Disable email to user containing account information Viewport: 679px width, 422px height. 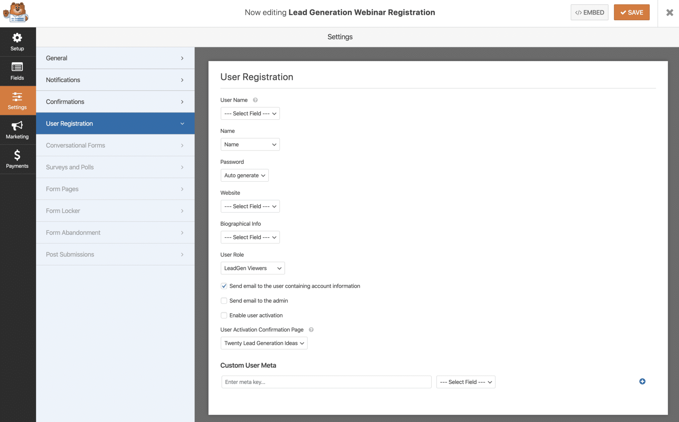(224, 286)
